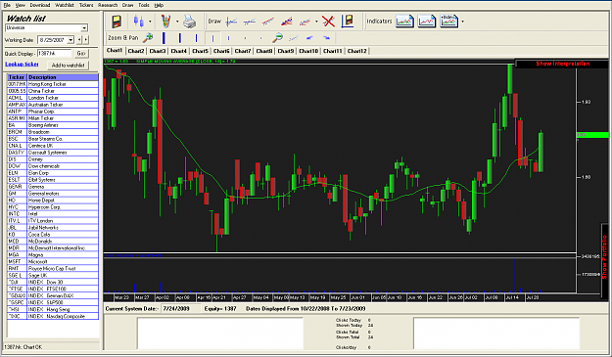Screen dimensions: 612x357
Task: Expand the chart type dropdown arrow
Action: point(150,22)
